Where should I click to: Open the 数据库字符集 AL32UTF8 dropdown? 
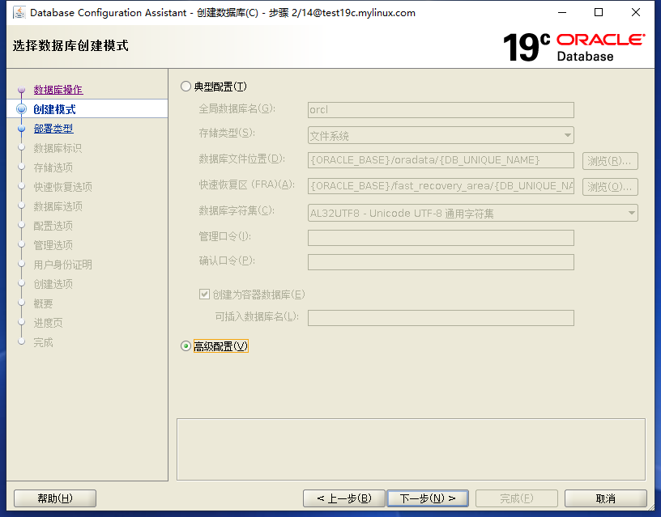click(473, 213)
